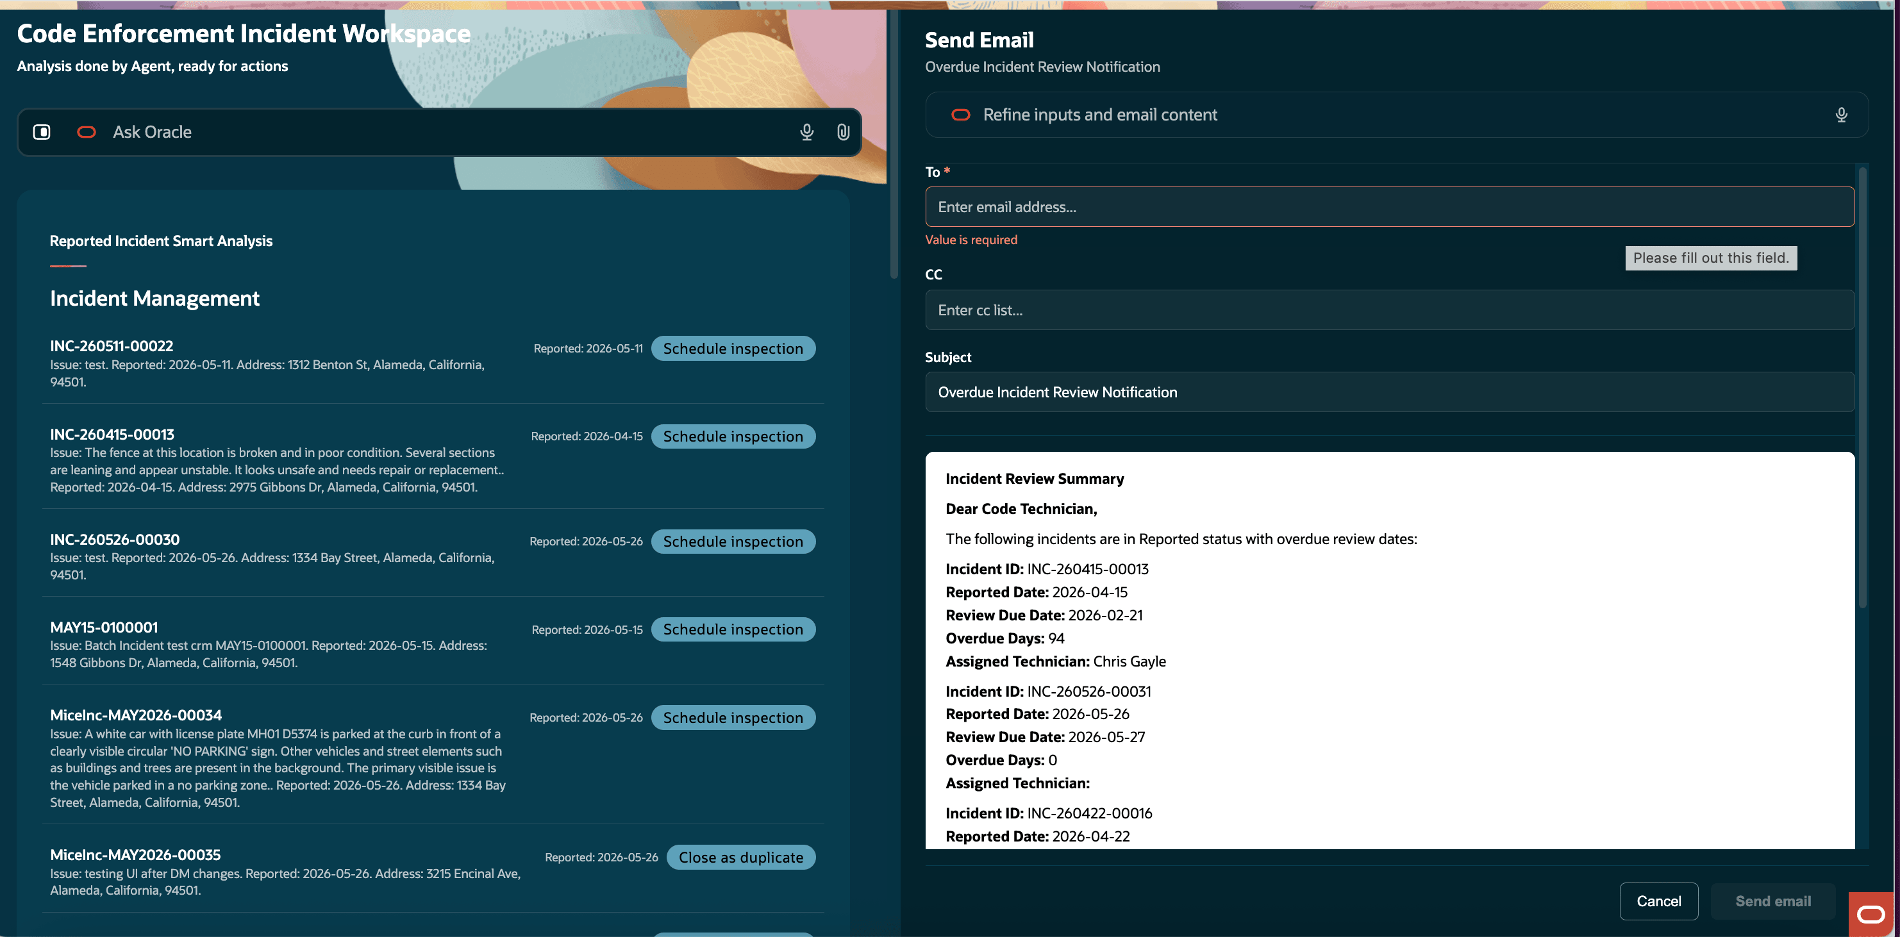
Task: Select incident title MAY15-0100001
Action: 104,627
